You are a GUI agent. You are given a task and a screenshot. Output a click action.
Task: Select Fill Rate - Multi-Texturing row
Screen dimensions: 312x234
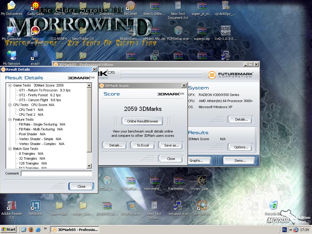[41, 129]
